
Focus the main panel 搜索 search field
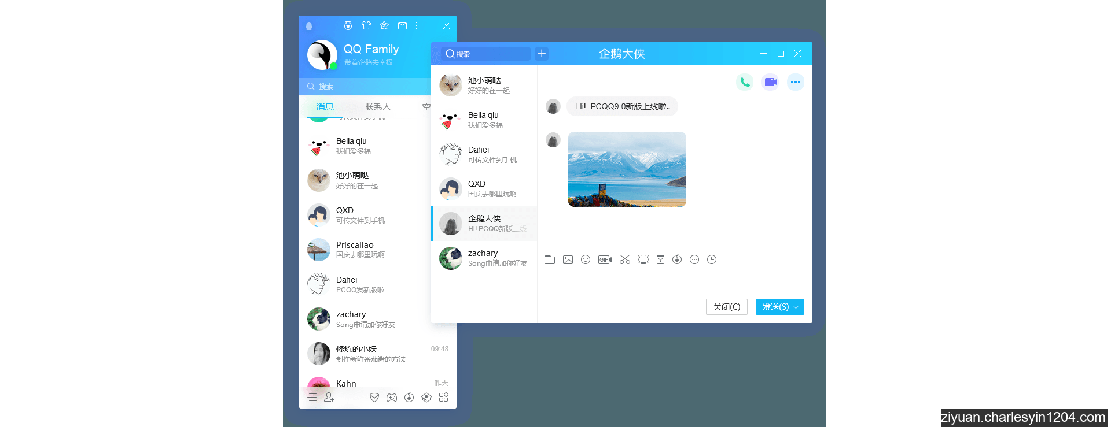coord(365,86)
